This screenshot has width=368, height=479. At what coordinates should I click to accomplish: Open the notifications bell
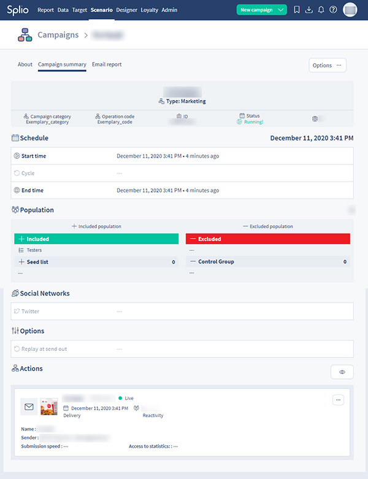coord(321,10)
